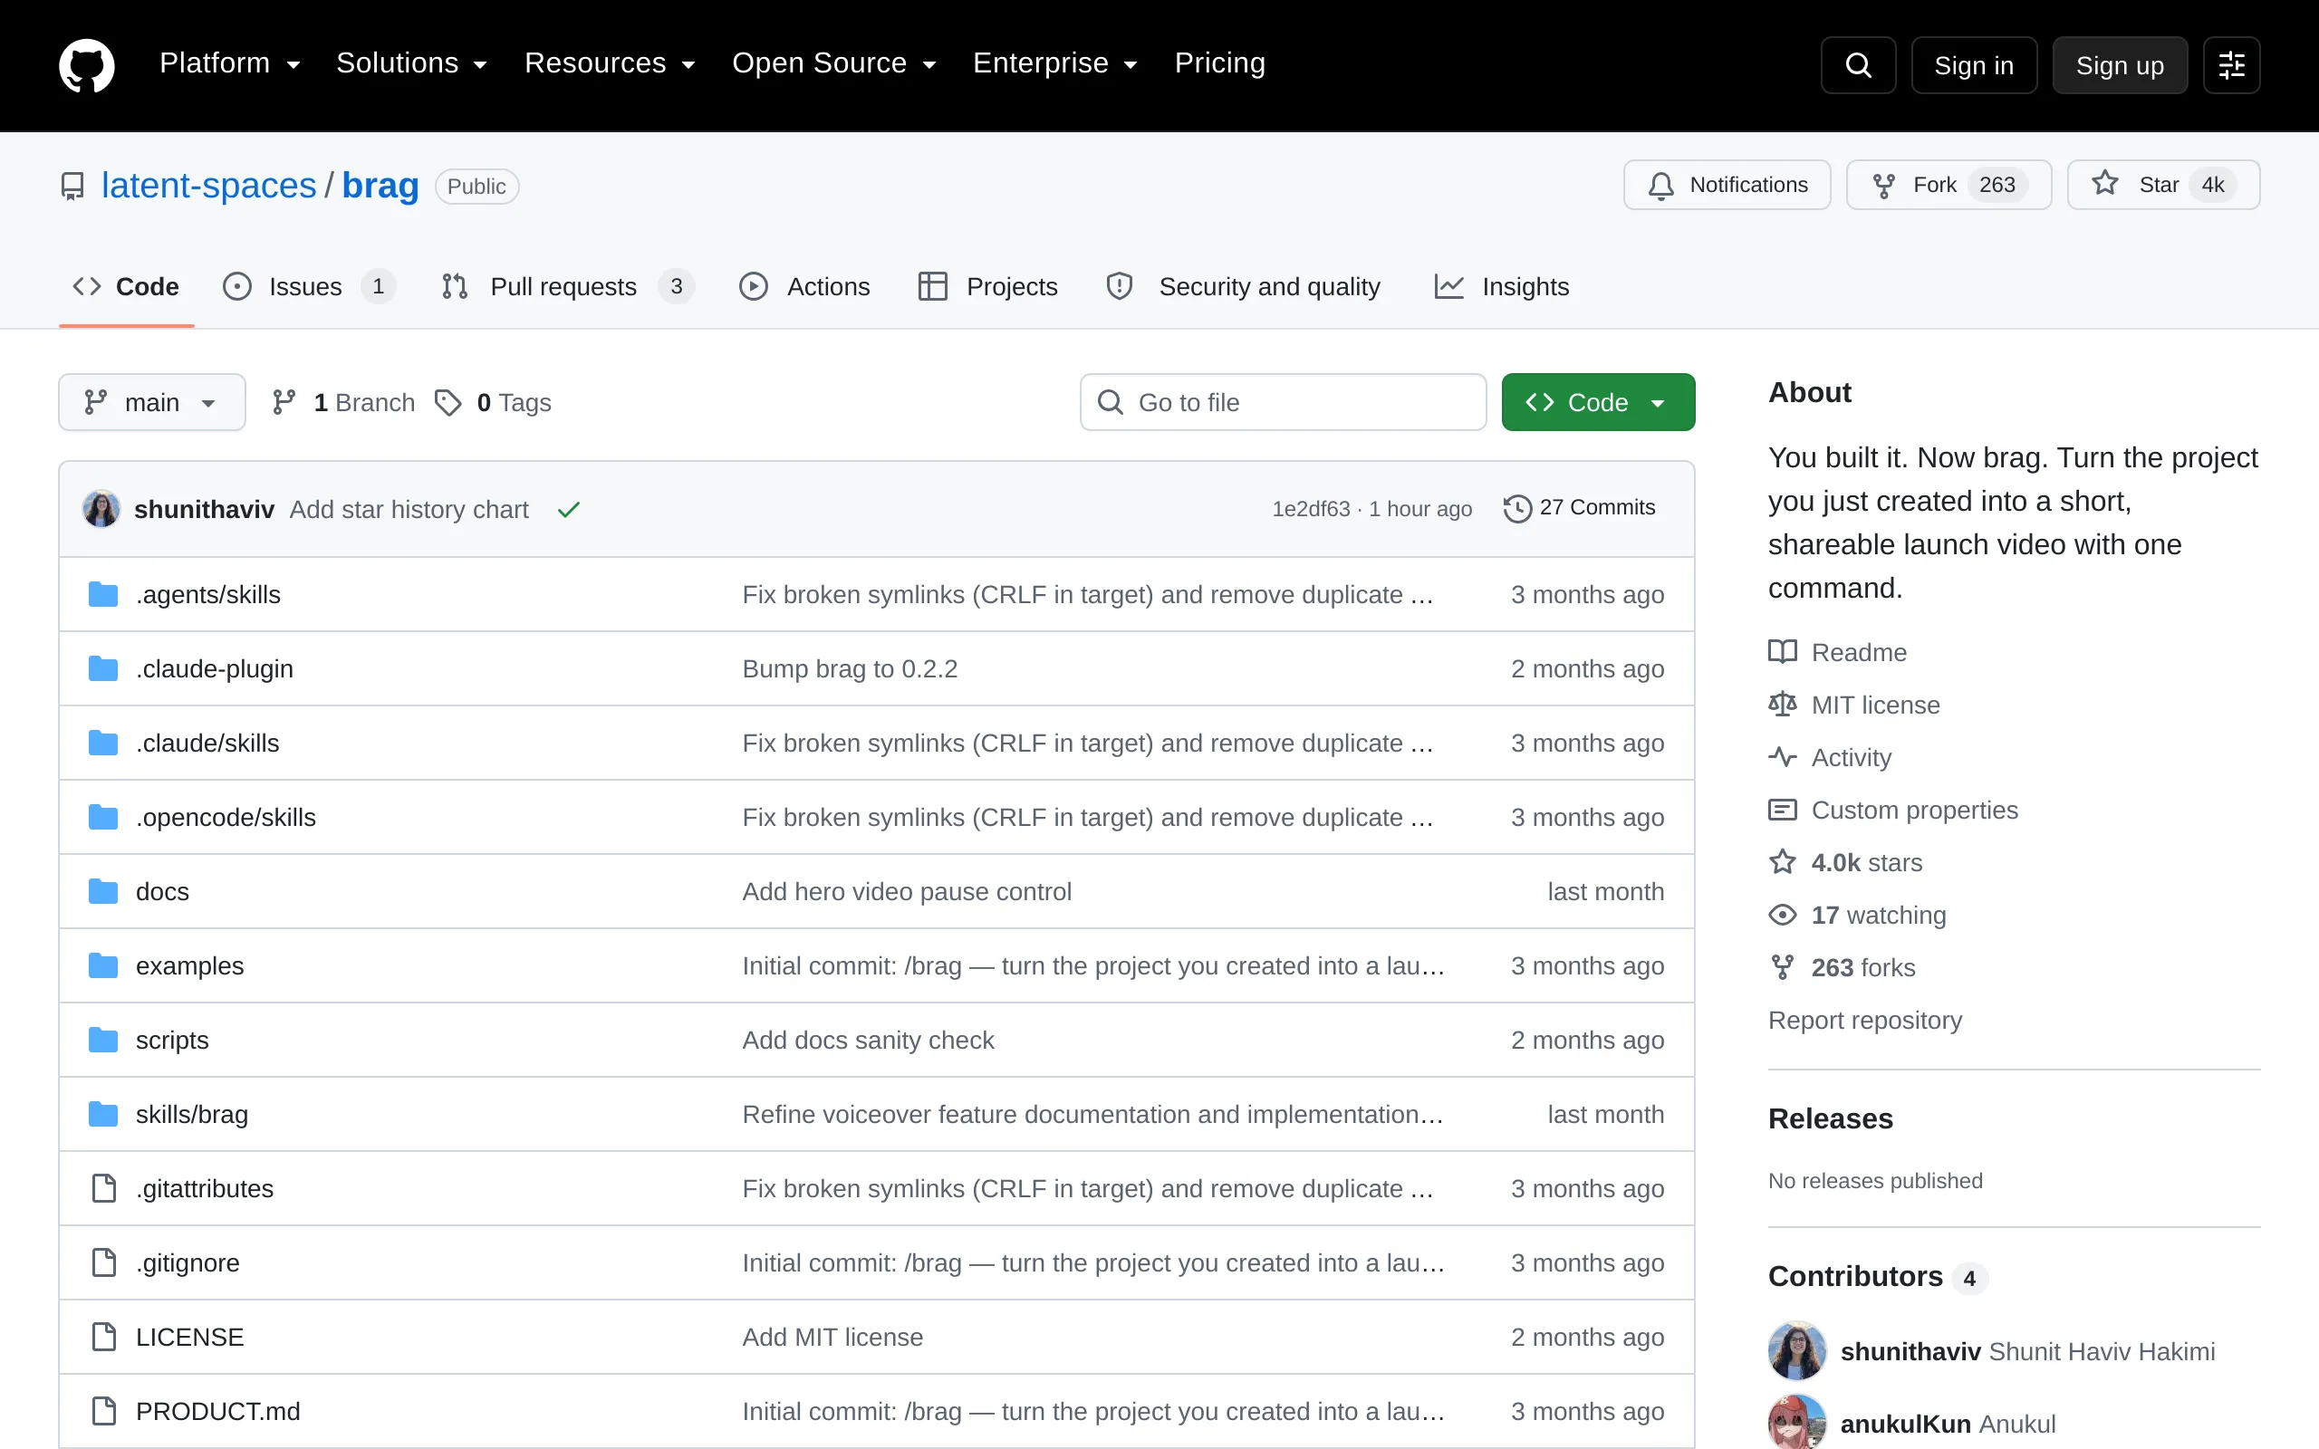The image size is (2319, 1449).
Task: Expand the Open Source menu
Action: (x=833, y=63)
